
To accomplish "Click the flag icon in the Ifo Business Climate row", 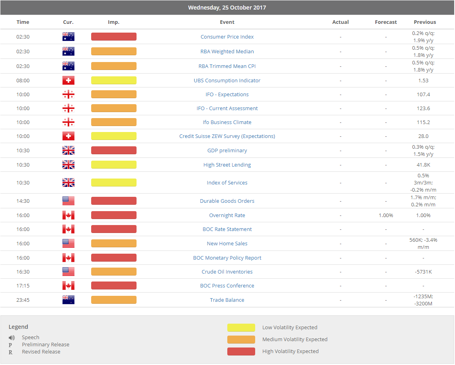I will pyautogui.click(x=68, y=122).
